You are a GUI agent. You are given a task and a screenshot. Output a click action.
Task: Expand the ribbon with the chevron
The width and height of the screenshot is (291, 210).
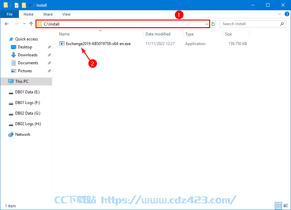(x=280, y=14)
